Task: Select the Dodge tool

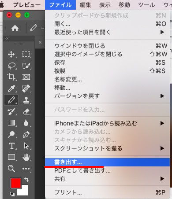Action: pyautogui.click(x=11, y=134)
